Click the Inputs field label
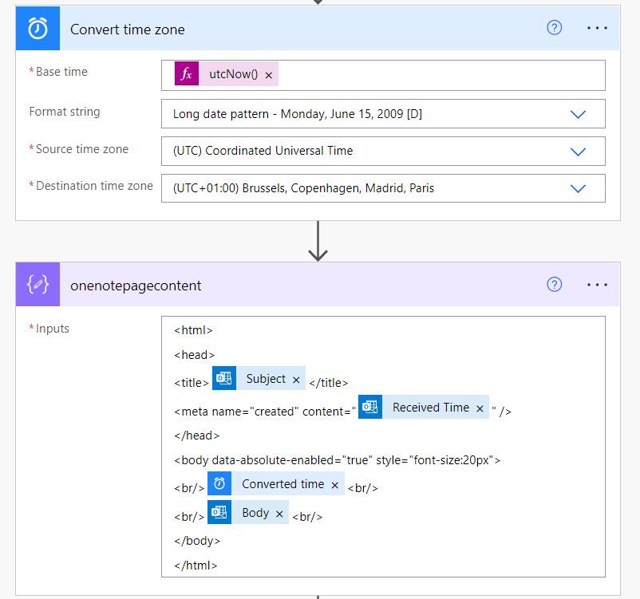Viewport: 640px width, 599px height. coord(52,329)
